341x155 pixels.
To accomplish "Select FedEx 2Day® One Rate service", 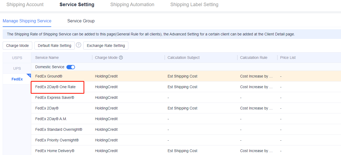I will click(55, 87).
